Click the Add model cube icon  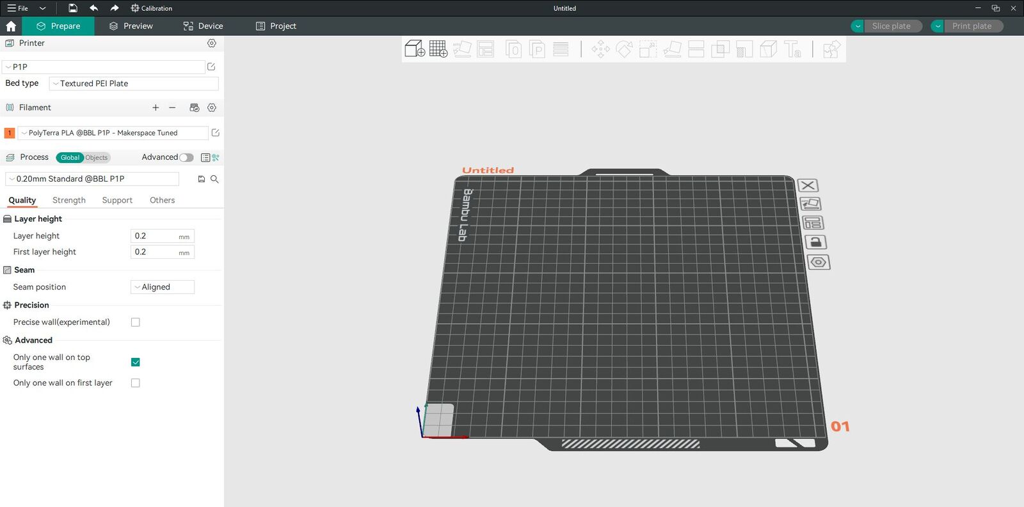(x=415, y=49)
